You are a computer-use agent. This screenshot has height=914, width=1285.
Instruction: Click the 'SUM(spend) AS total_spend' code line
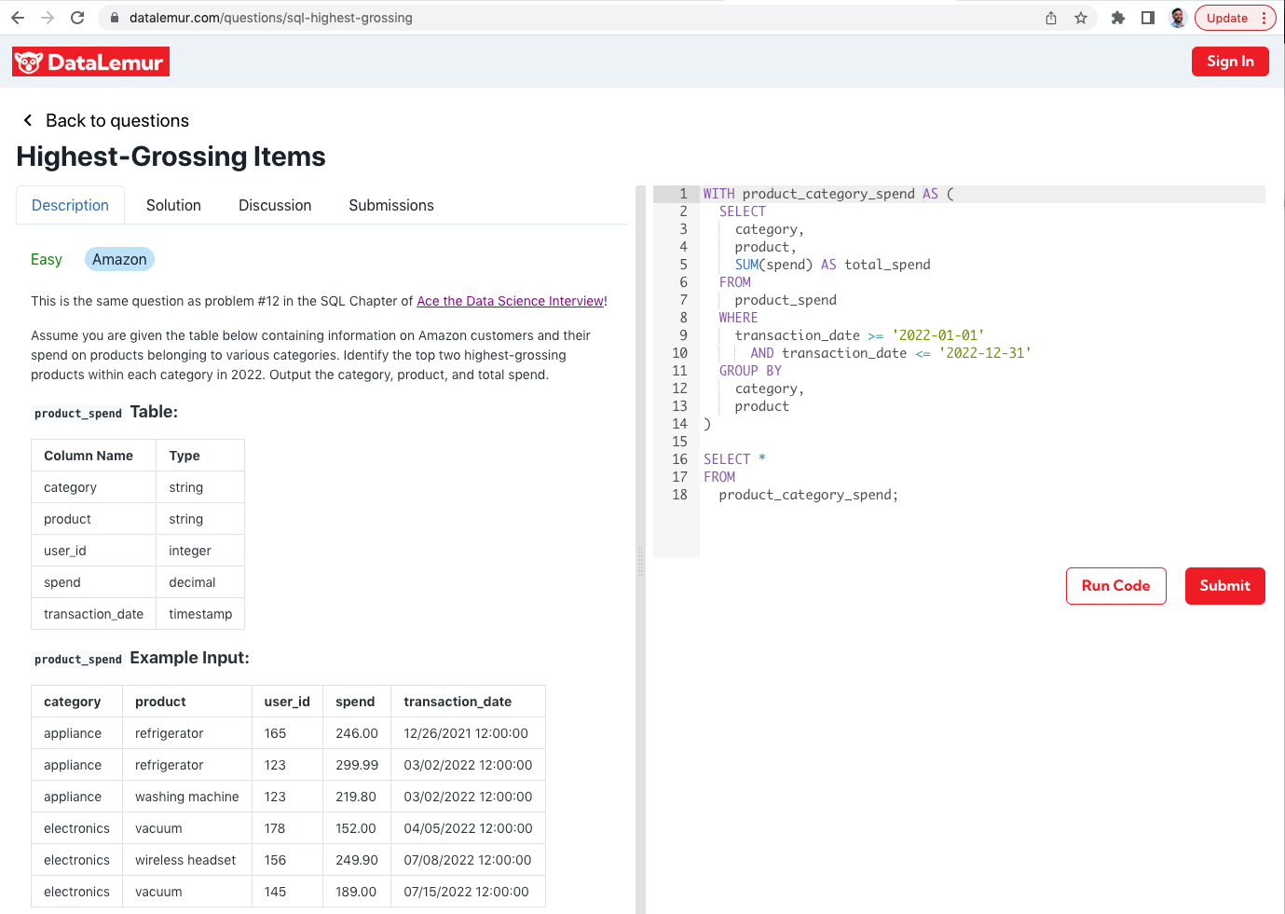coord(833,265)
